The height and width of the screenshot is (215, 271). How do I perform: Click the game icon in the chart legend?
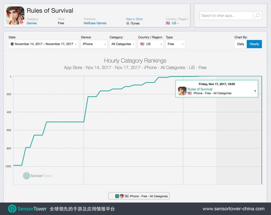point(122,196)
